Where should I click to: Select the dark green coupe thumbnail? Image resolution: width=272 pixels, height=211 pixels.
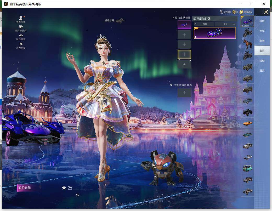coord(247,135)
